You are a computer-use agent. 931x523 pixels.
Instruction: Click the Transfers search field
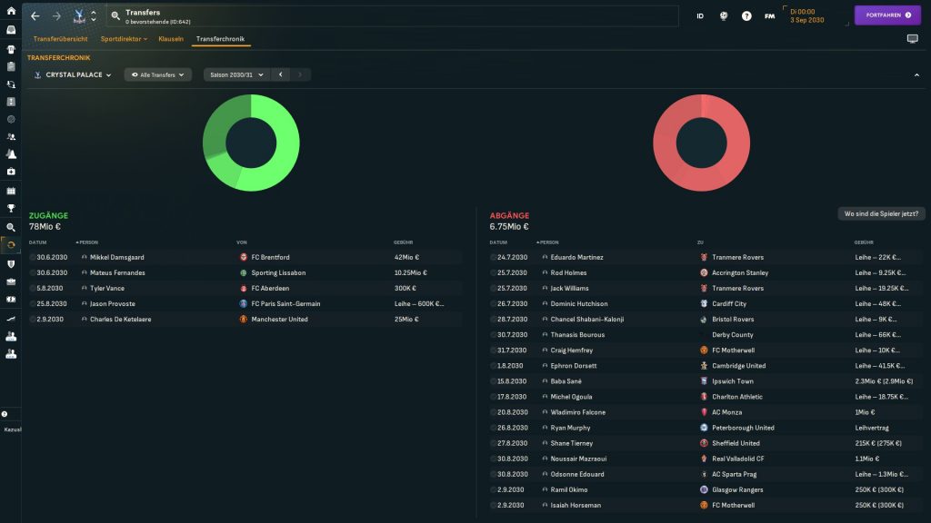[391, 15]
